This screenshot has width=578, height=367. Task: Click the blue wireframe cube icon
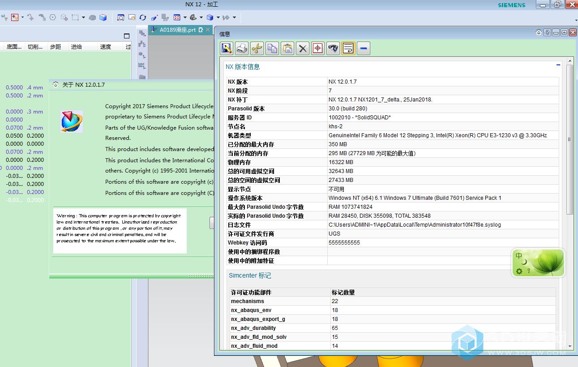click(x=103, y=17)
